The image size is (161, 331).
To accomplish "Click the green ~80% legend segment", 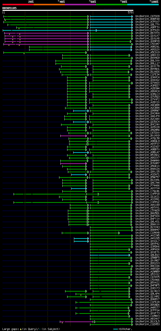I will [111, 5].
